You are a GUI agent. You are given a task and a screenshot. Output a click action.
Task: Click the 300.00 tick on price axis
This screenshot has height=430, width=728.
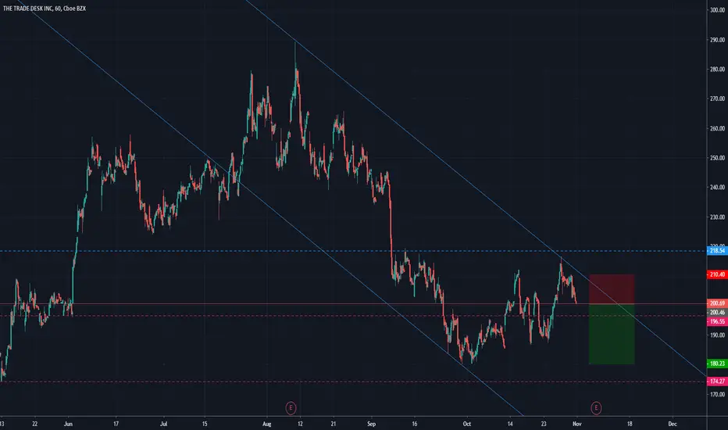(717, 9)
